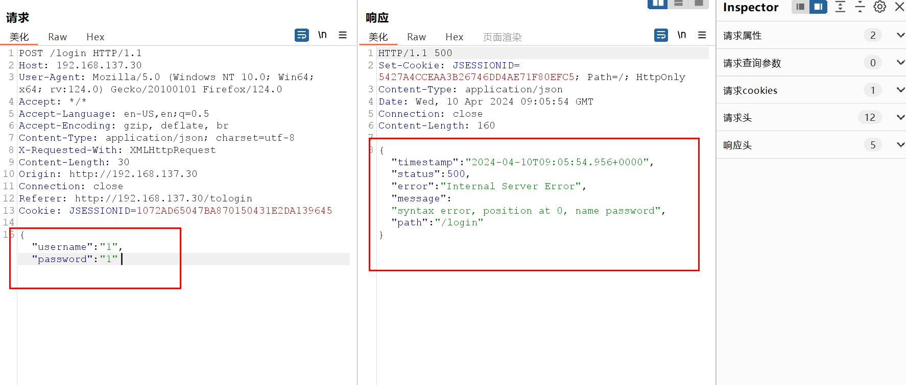906x385 pixels.
Task: Click the 响应 panel title
Action: [x=377, y=18]
